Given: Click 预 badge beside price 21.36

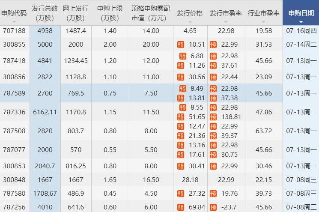Looking at the screenshot, I should point(181,136).
